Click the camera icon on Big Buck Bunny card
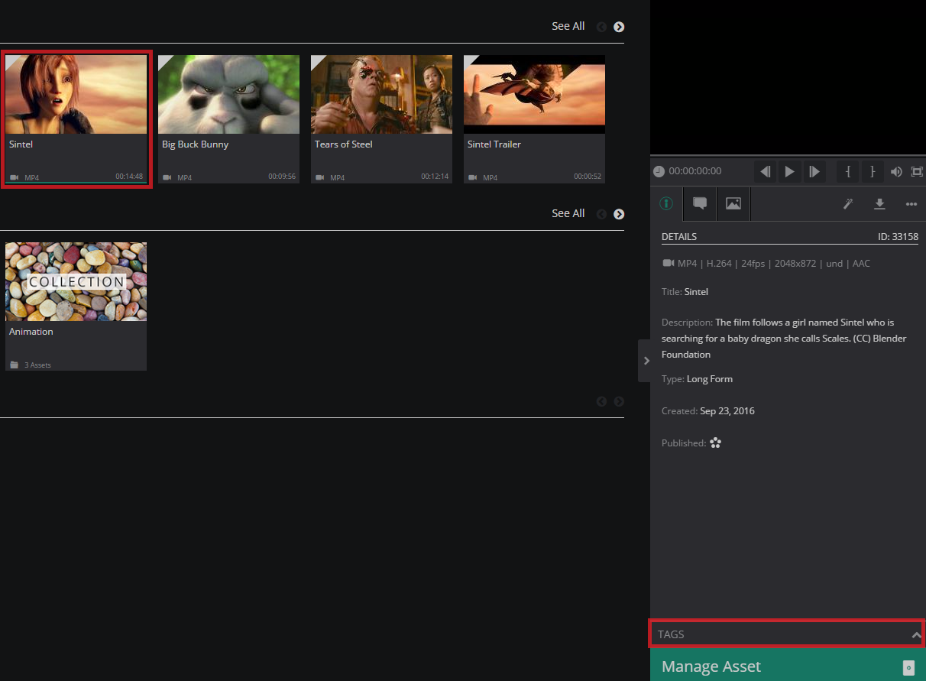This screenshot has width=926, height=681. pyautogui.click(x=167, y=177)
